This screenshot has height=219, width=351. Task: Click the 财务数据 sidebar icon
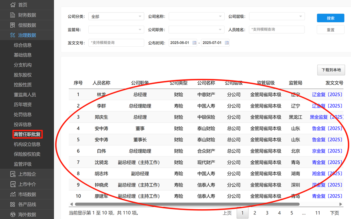click(x=13, y=15)
